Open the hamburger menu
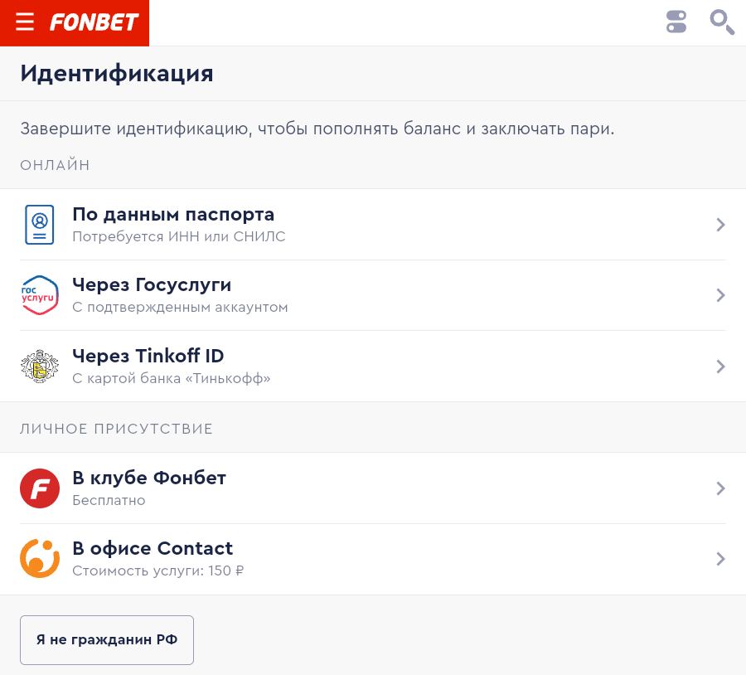Screen dimensions: 746x675 tap(25, 22)
